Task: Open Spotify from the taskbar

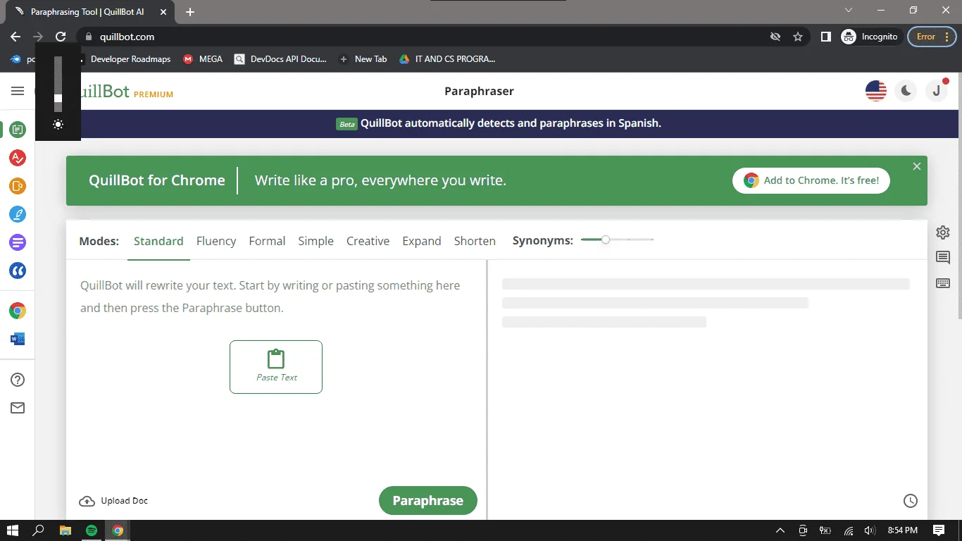Action: pos(92,530)
